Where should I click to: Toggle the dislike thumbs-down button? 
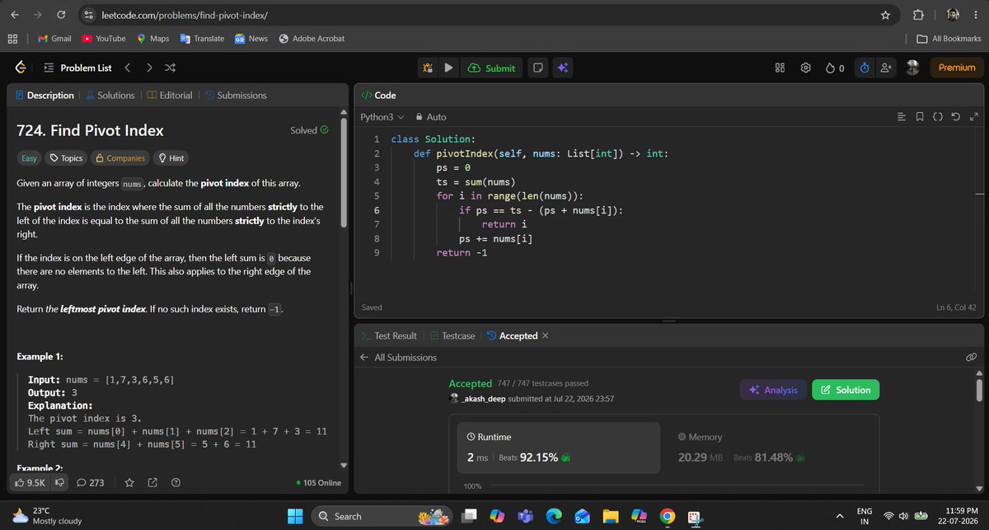click(x=59, y=483)
